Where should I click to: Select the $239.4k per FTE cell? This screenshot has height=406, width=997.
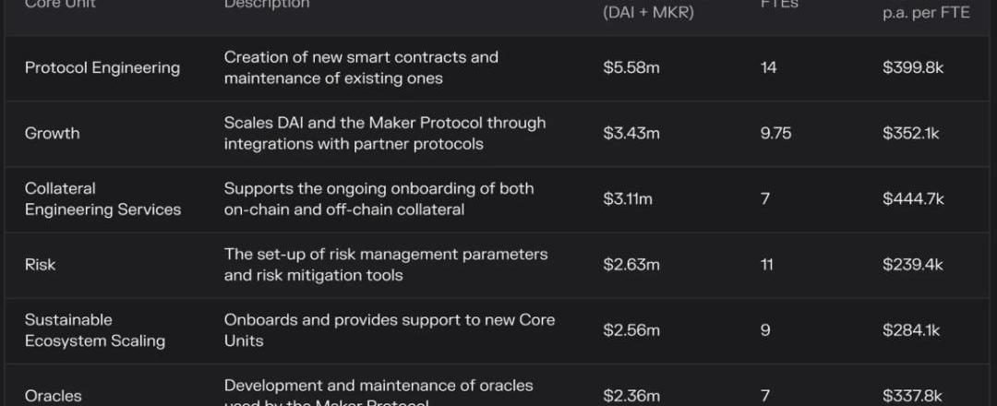coord(913,264)
